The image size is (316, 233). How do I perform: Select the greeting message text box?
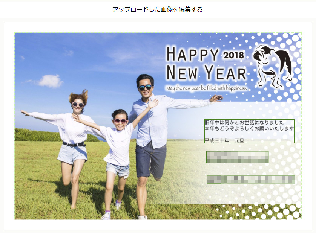tap(249, 131)
